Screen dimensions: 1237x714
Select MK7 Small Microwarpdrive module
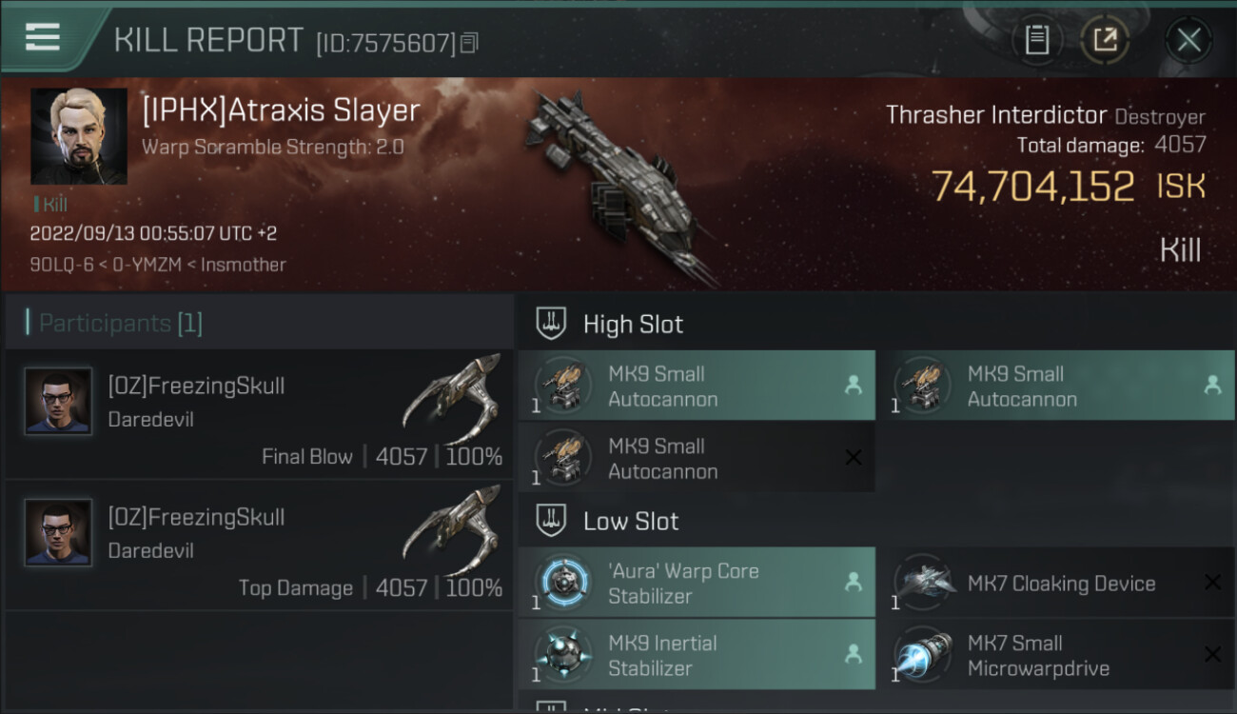point(1056,655)
